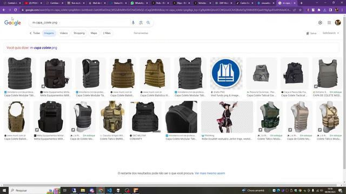Click the Vest fundo png & image caption
Viewport: 346px width, 194px height.
click(225, 95)
